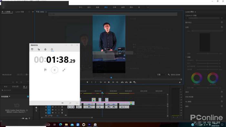Open the Timer tab in Clock app
The height and width of the screenshot is (127, 226).
pos(45,49)
